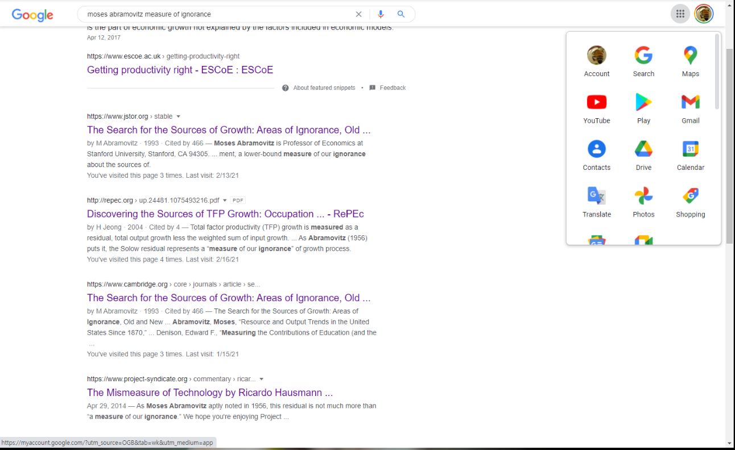Toggle the Google apps grid icon
The image size is (735, 450).
tap(680, 14)
